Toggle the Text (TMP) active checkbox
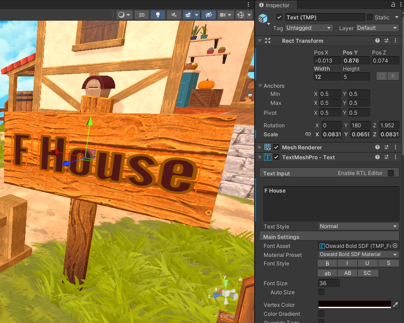This screenshot has height=323, width=404. 279,17
